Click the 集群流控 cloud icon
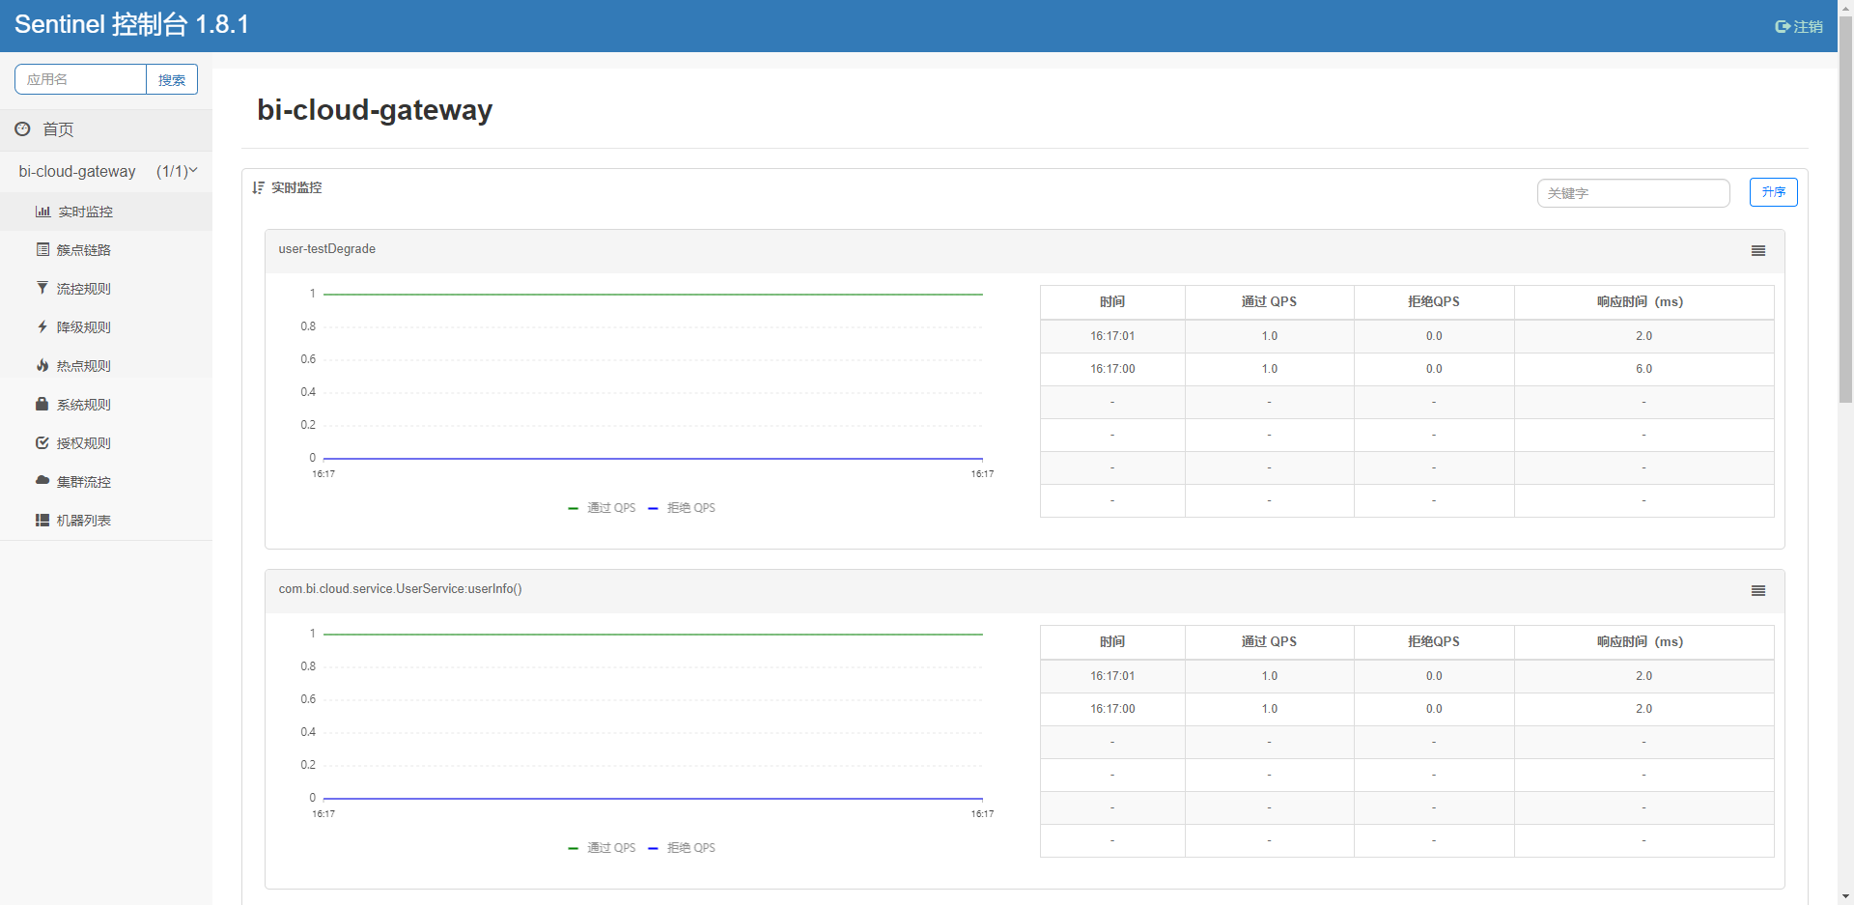The width and height of the screenshot is (1854, 905). pyautogui.click(x=42, y=480)
